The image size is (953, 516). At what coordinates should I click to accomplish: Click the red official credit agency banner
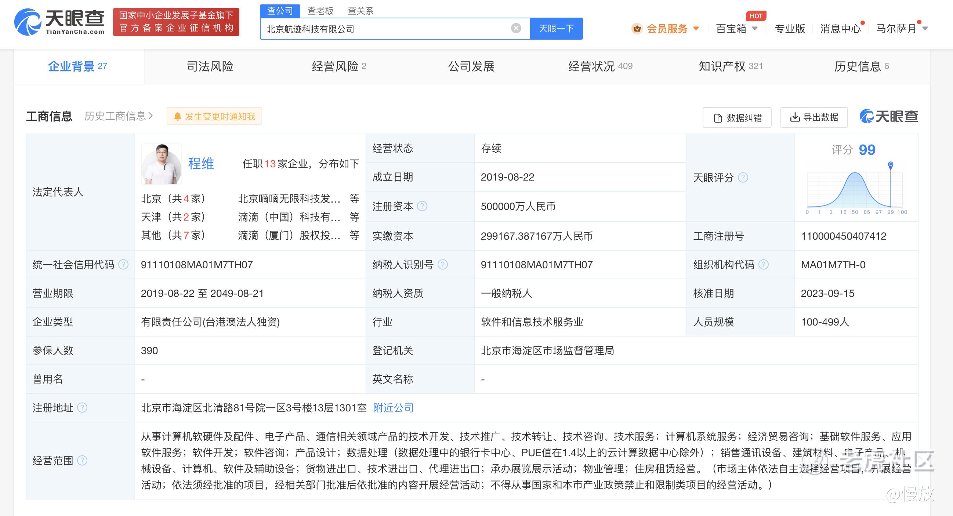pyautogui.click(x=176, y=22)
